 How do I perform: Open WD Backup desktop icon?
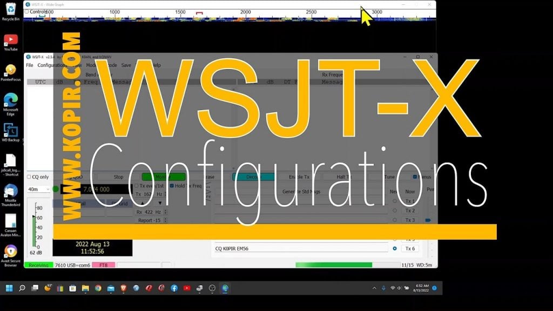[x=11, y=133]
